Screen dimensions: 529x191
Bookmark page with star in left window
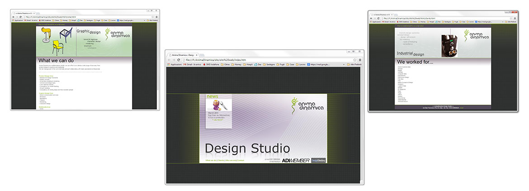pyautogui.click(x=152, y=17)
